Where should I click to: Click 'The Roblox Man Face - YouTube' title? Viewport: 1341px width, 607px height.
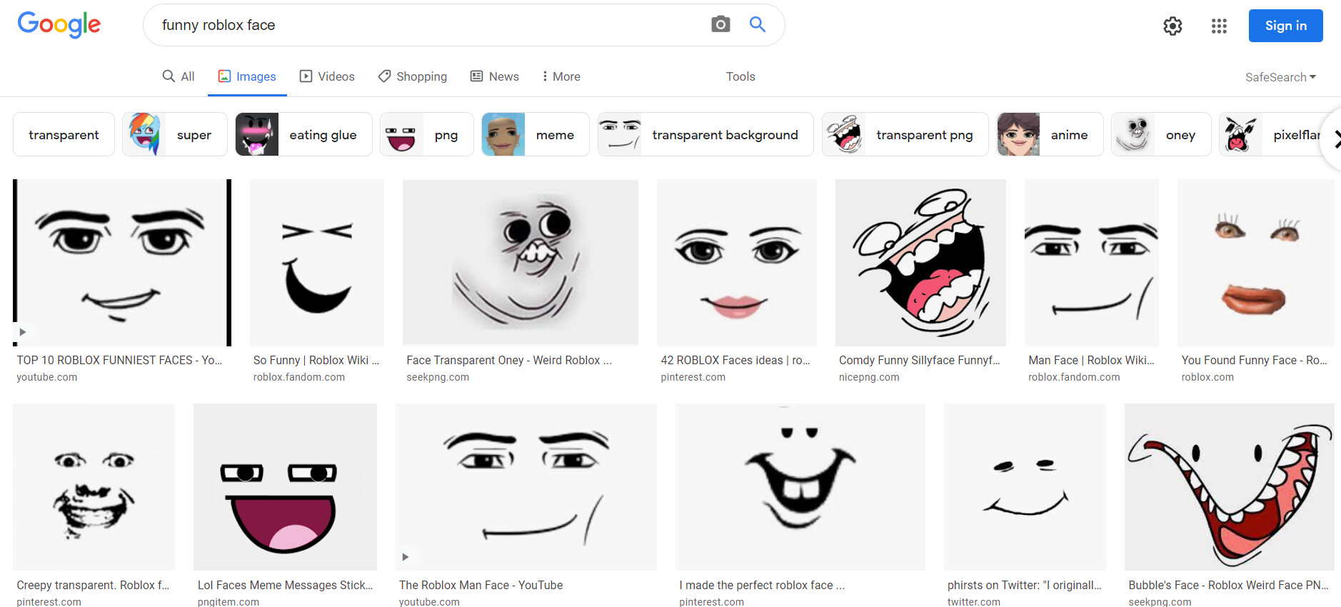pyautogui.click(x=481, y=586)
